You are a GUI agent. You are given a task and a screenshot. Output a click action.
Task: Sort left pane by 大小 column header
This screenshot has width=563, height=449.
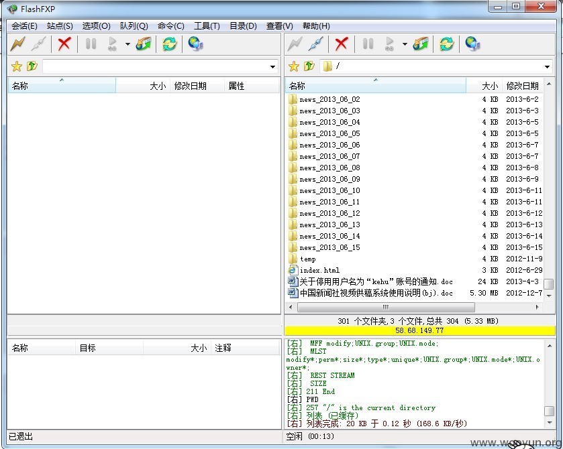pos(143,86)
